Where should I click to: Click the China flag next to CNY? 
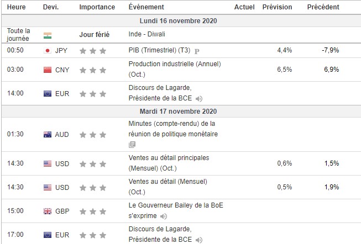pyautogui.click(x=48, y=70)
